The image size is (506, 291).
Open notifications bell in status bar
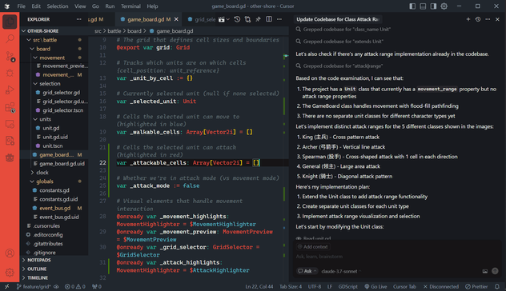(x=497, y=286)
